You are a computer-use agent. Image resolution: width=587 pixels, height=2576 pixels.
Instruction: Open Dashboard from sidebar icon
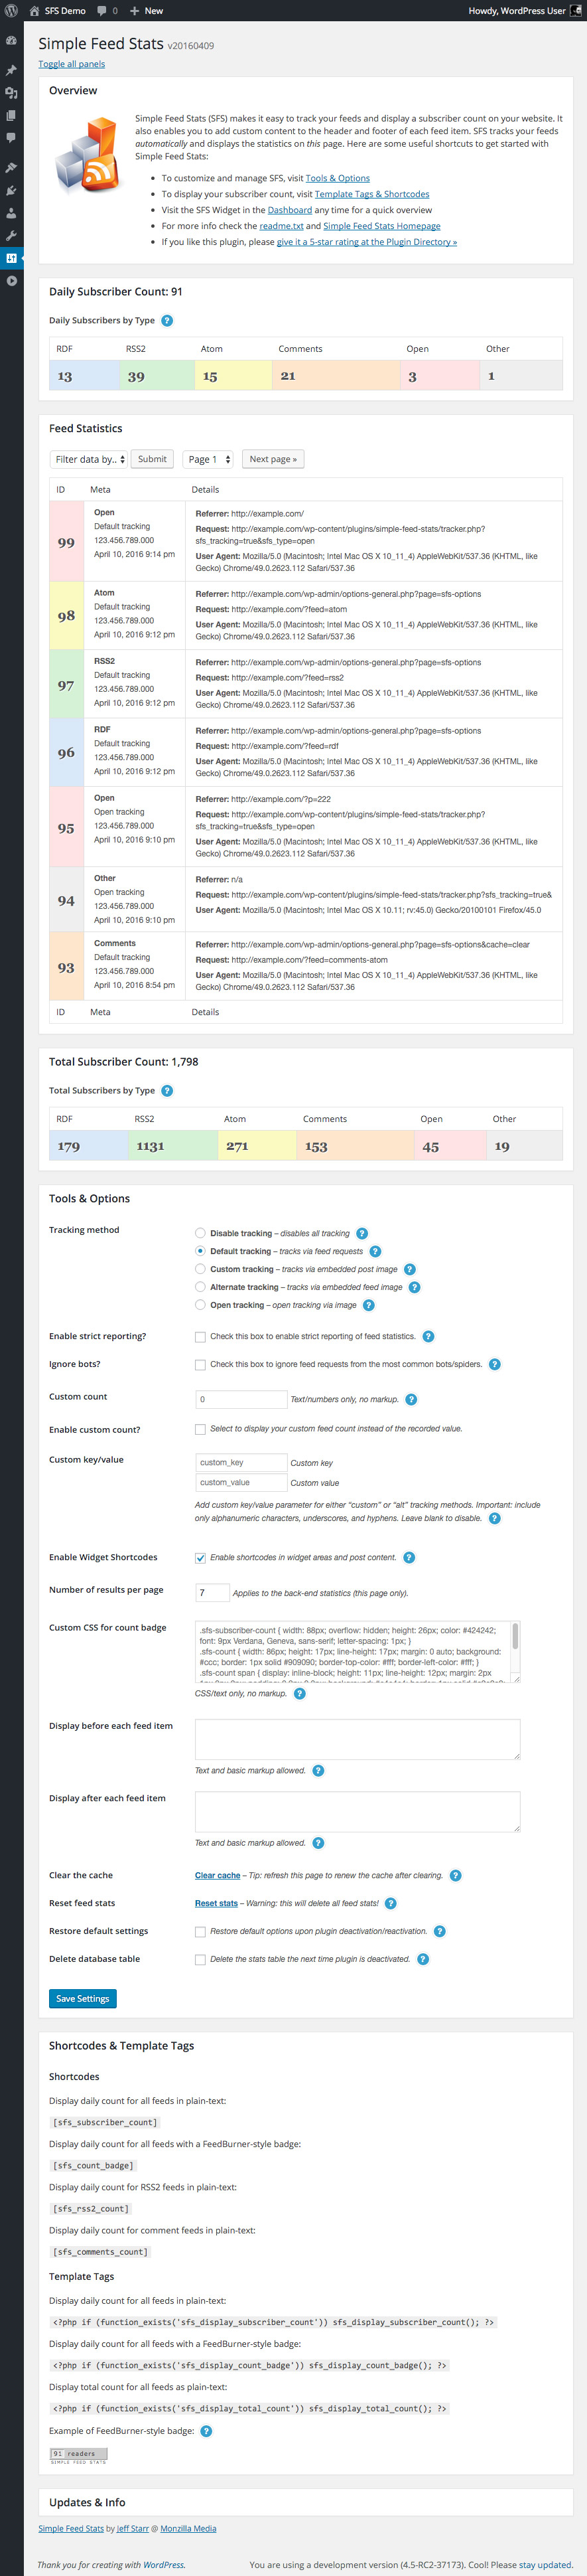pos(11,41)
